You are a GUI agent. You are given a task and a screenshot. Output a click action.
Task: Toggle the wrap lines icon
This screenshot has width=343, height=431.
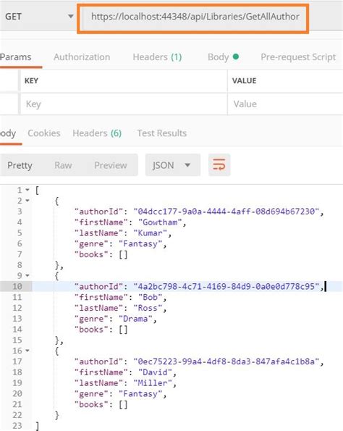pos(219,165)
